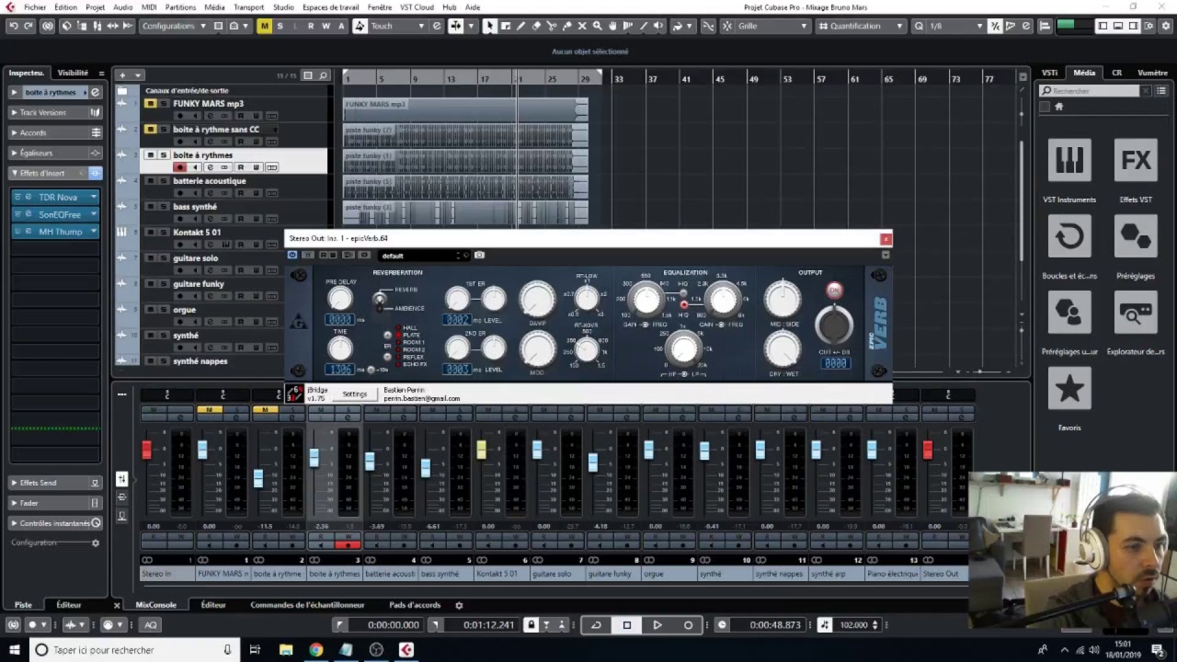Click the snapshot camera icon in epicVerb
1177x662 pixels.
pos(479,255)
